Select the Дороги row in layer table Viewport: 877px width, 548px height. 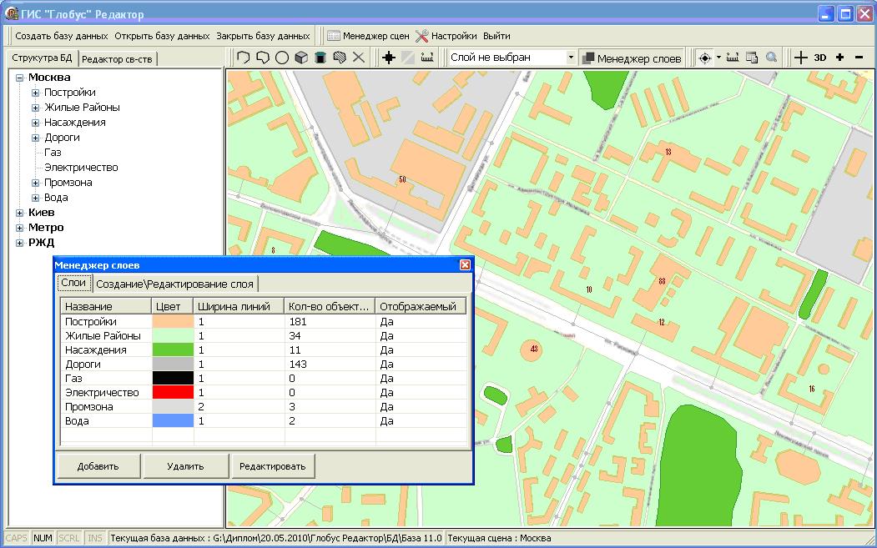(x=264, y=364)
